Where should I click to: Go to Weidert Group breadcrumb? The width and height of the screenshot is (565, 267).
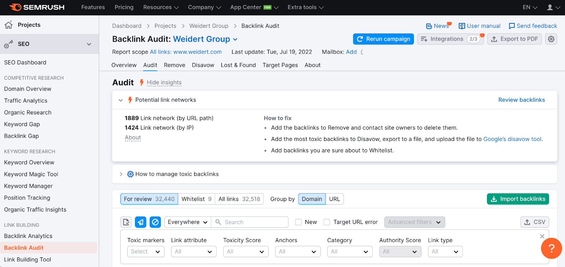(x=209, y=26)
